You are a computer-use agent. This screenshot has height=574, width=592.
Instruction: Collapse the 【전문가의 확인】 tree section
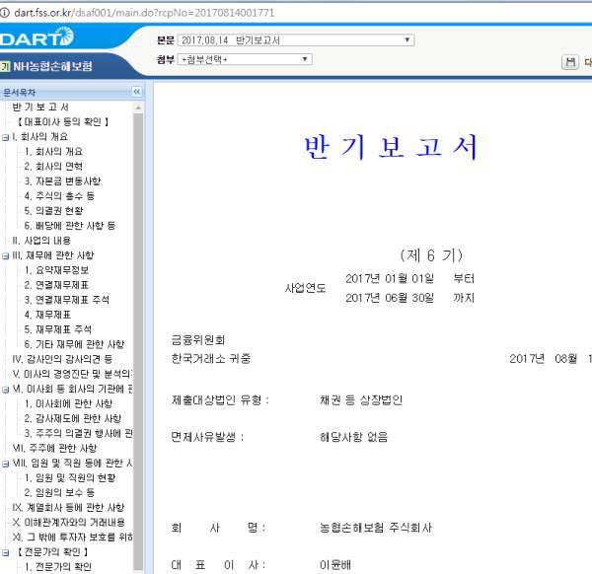tap(5, 553)
